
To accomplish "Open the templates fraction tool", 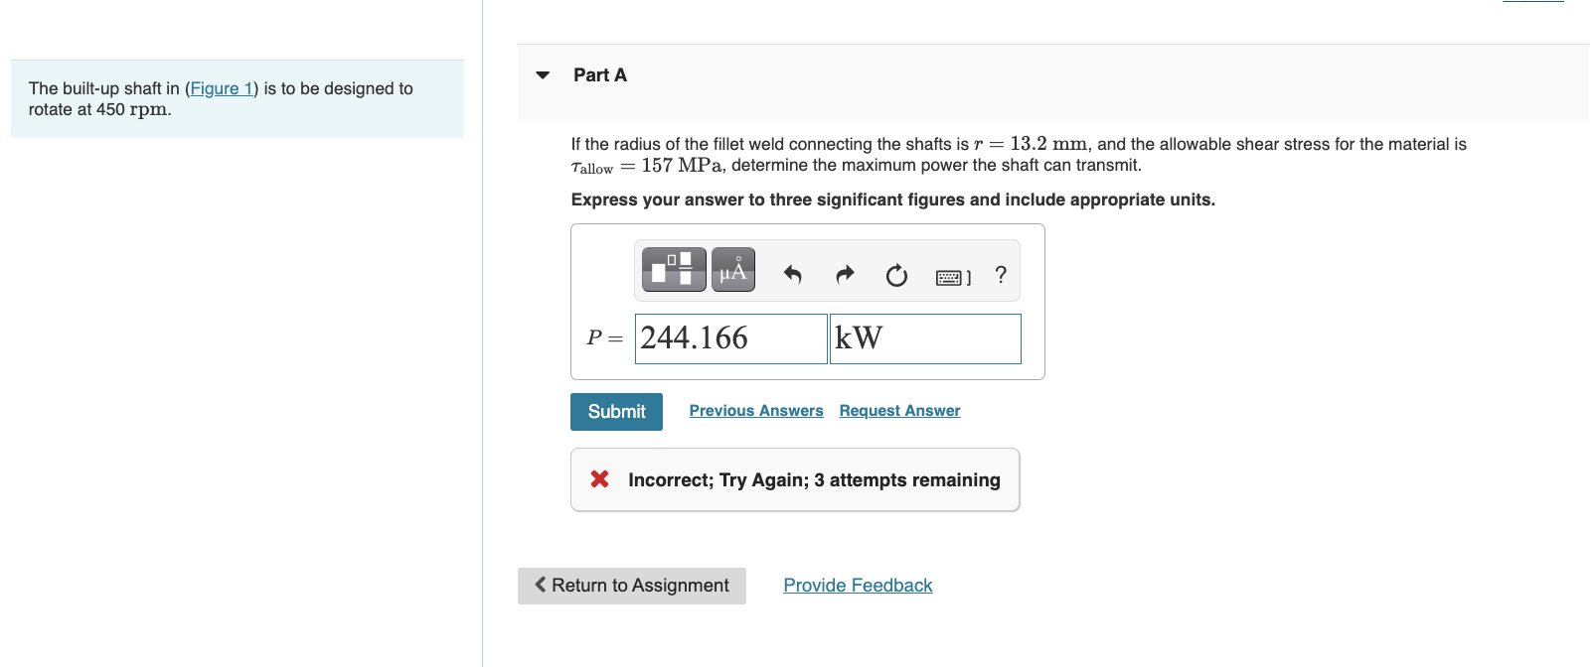I will pyautogui.click(x=674, y=269).
